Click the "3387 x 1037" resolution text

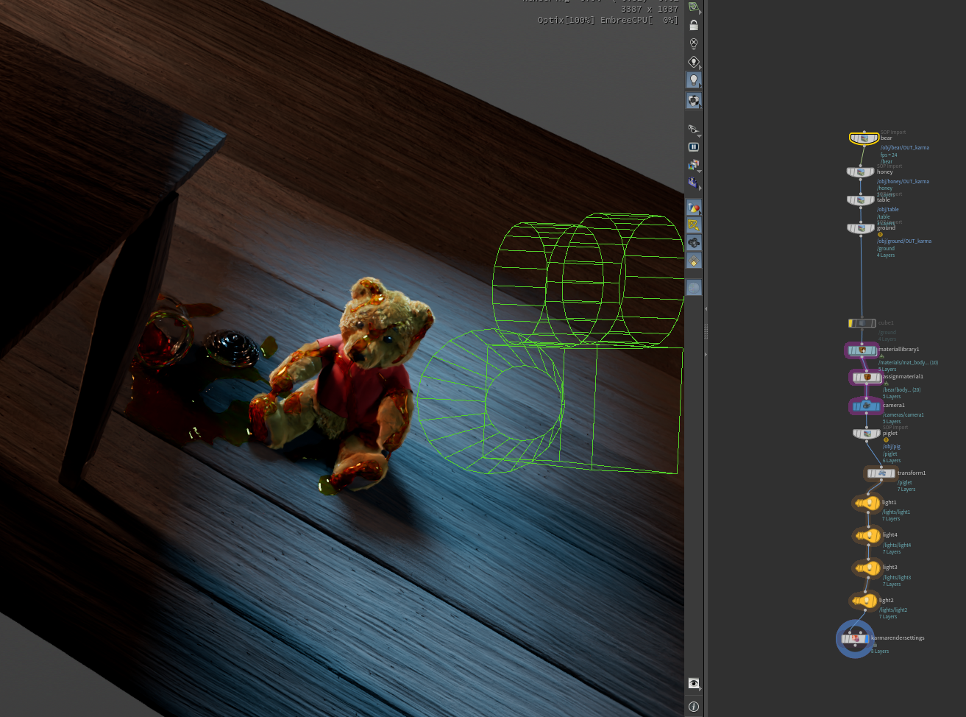tap(650, 9)
